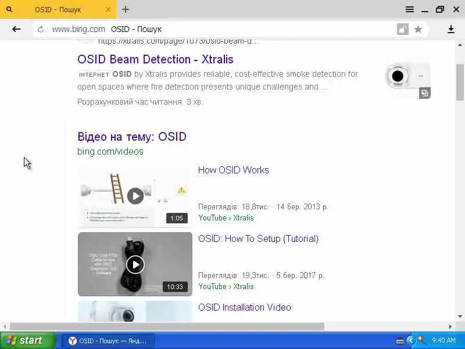Select the OSID - Пошук taskbar button
This screenshot has height=349, width=465.
point(108,341)
